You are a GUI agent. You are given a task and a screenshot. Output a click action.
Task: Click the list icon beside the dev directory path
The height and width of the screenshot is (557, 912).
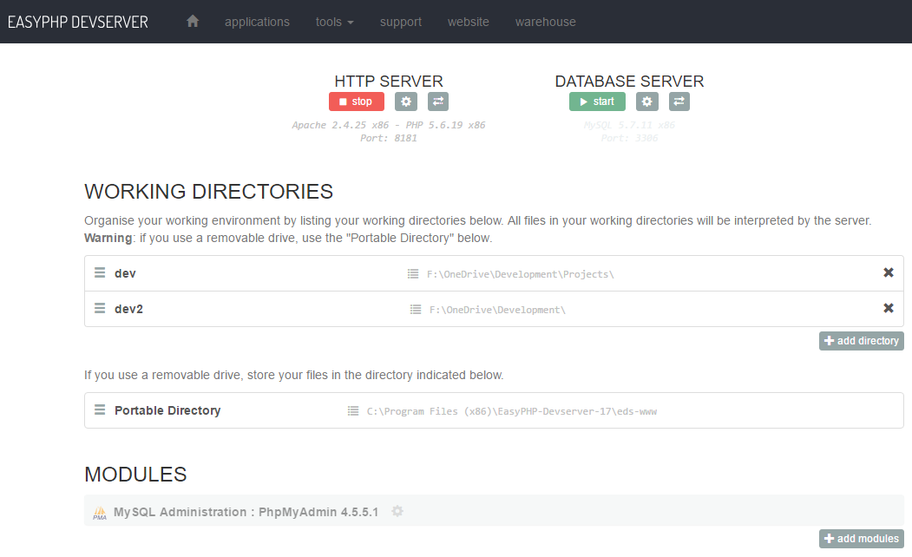[x=414, y=272]
